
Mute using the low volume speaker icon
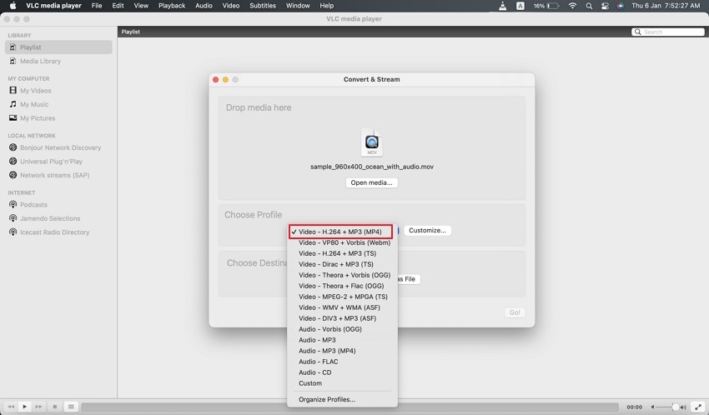point(652,407)
